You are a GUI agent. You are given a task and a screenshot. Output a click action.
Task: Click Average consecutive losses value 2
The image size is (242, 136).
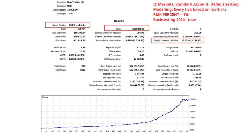pyautogui.click(x=201, y=89)
